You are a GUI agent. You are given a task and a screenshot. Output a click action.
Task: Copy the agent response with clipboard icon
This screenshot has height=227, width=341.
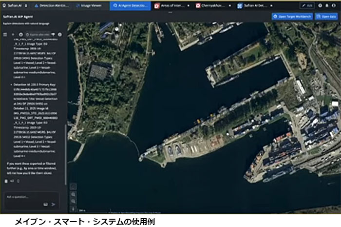(x=6, y=181)
